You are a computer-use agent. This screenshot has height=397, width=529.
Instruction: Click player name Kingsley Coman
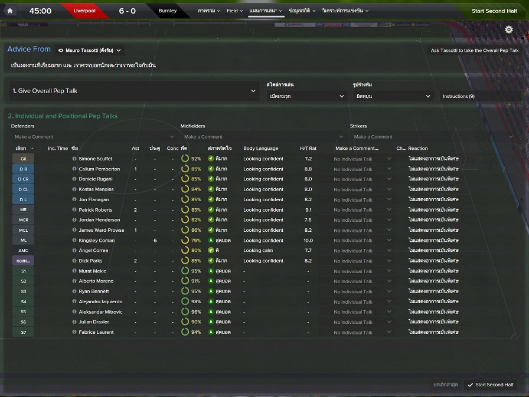(x=96, y=240)
